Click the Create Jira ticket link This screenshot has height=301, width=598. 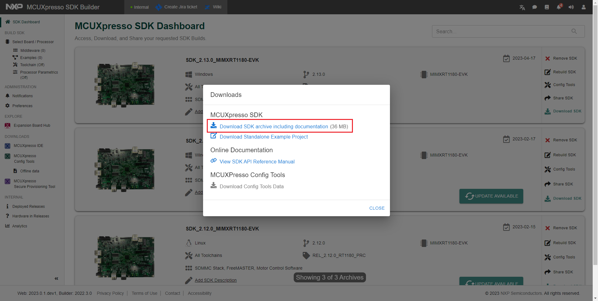[180, 7]
